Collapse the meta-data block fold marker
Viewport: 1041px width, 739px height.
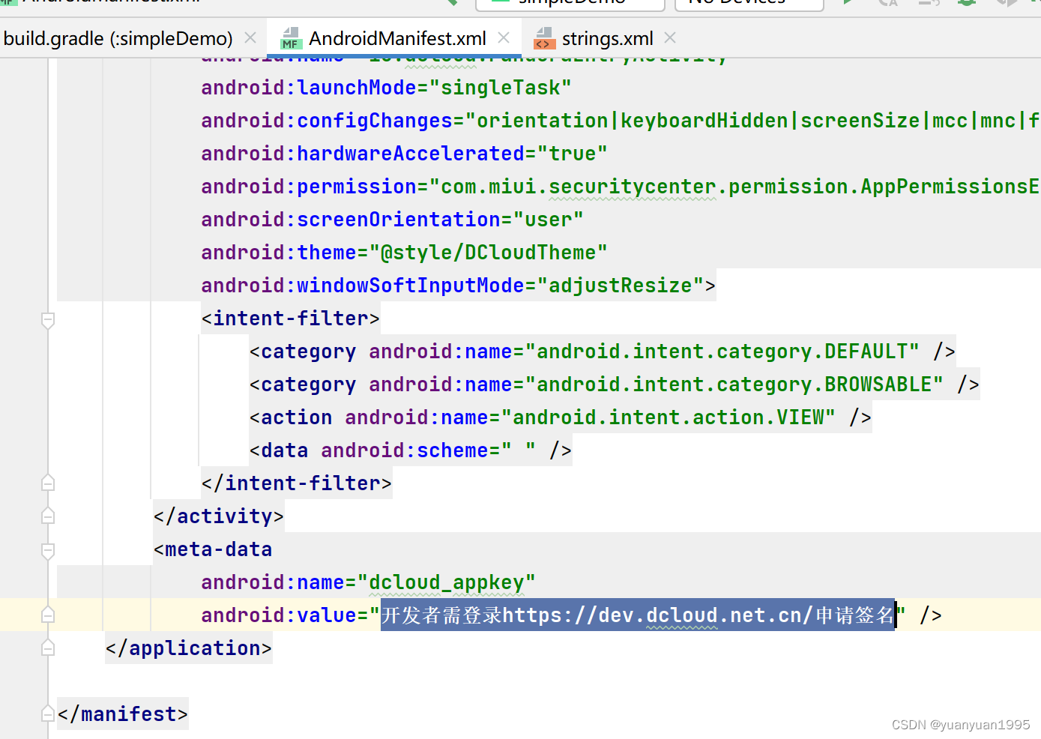pos(48,551)
